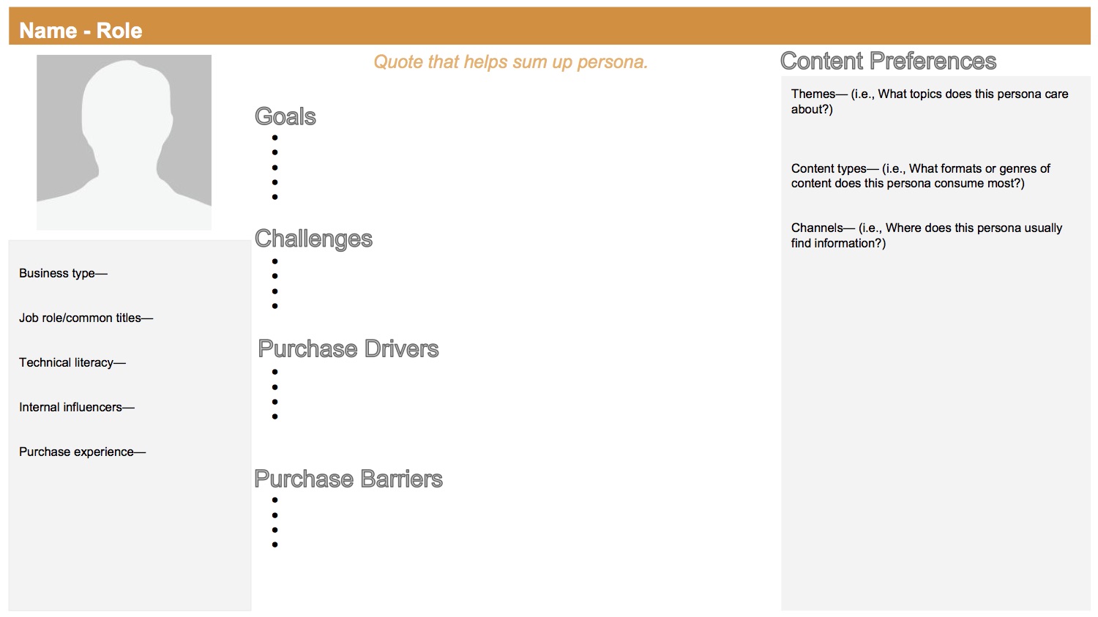Click the Content types description text

point(920,176)
